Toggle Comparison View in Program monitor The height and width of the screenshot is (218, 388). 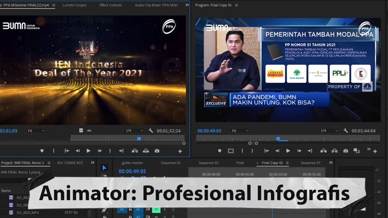356,151
